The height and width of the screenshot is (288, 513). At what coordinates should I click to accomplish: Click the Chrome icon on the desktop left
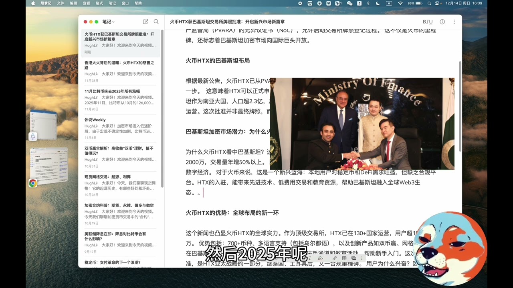tap(33, 183)
